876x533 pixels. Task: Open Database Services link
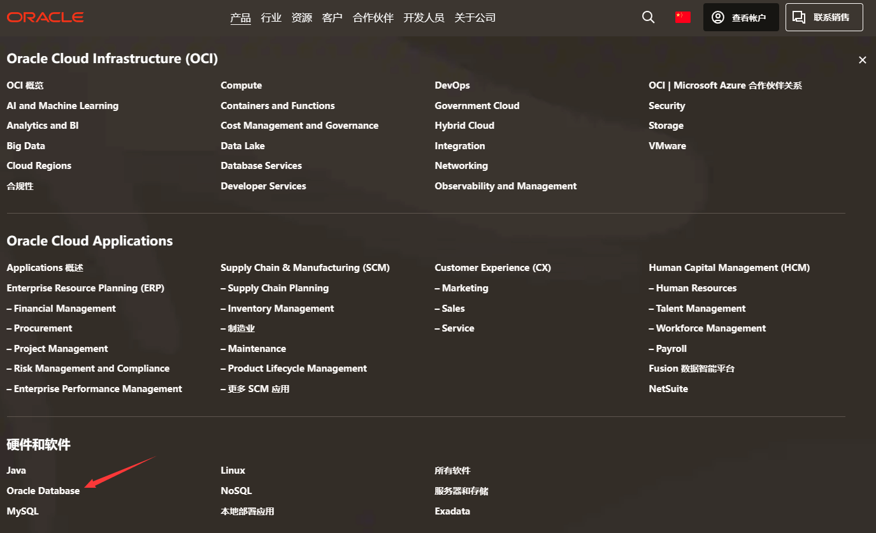[261, 166]
